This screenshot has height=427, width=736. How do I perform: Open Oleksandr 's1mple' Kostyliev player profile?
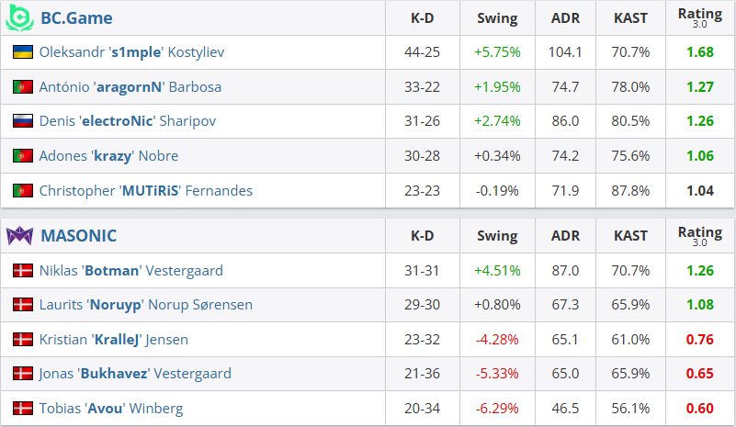coord(132,52)
